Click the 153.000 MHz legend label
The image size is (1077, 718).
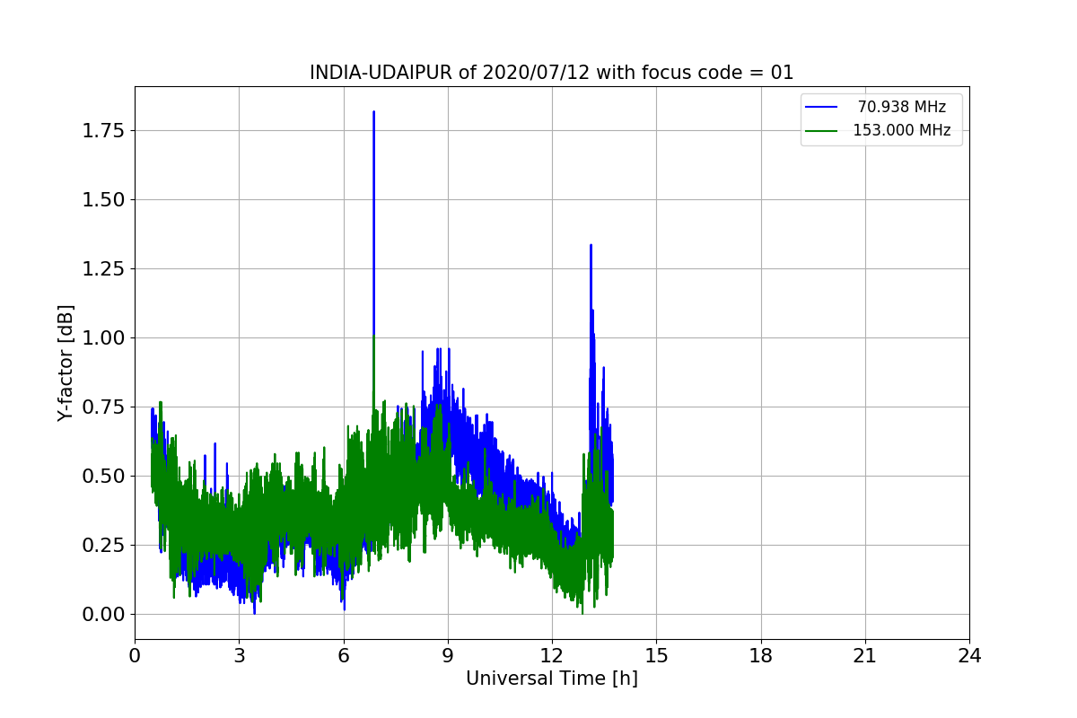tap(902, 130)
